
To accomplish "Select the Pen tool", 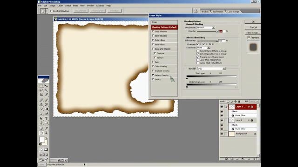I will [41, 123].
